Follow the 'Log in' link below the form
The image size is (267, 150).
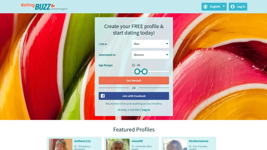tap(146, 110)
